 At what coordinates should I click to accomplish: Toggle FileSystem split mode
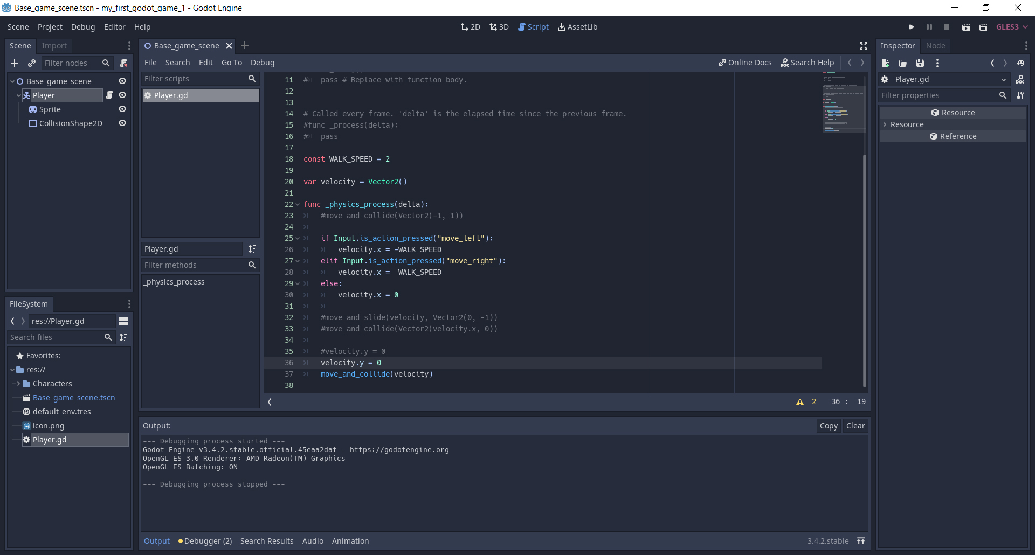(123, 321)
